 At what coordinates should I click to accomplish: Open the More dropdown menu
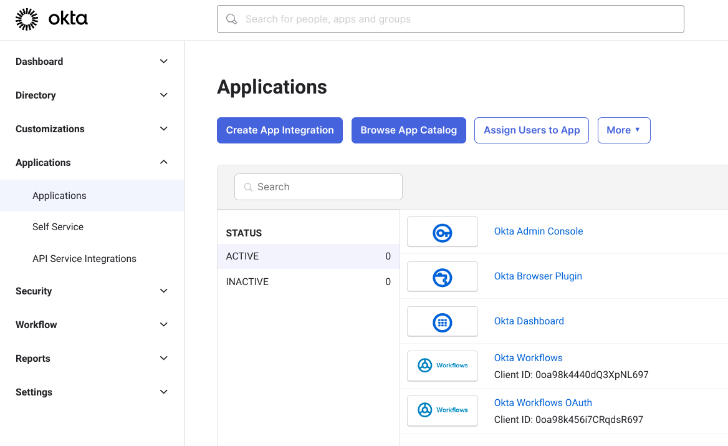[x=624, y=130]
